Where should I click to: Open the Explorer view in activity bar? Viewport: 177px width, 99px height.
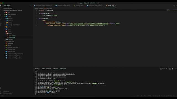tap(1, 6)
